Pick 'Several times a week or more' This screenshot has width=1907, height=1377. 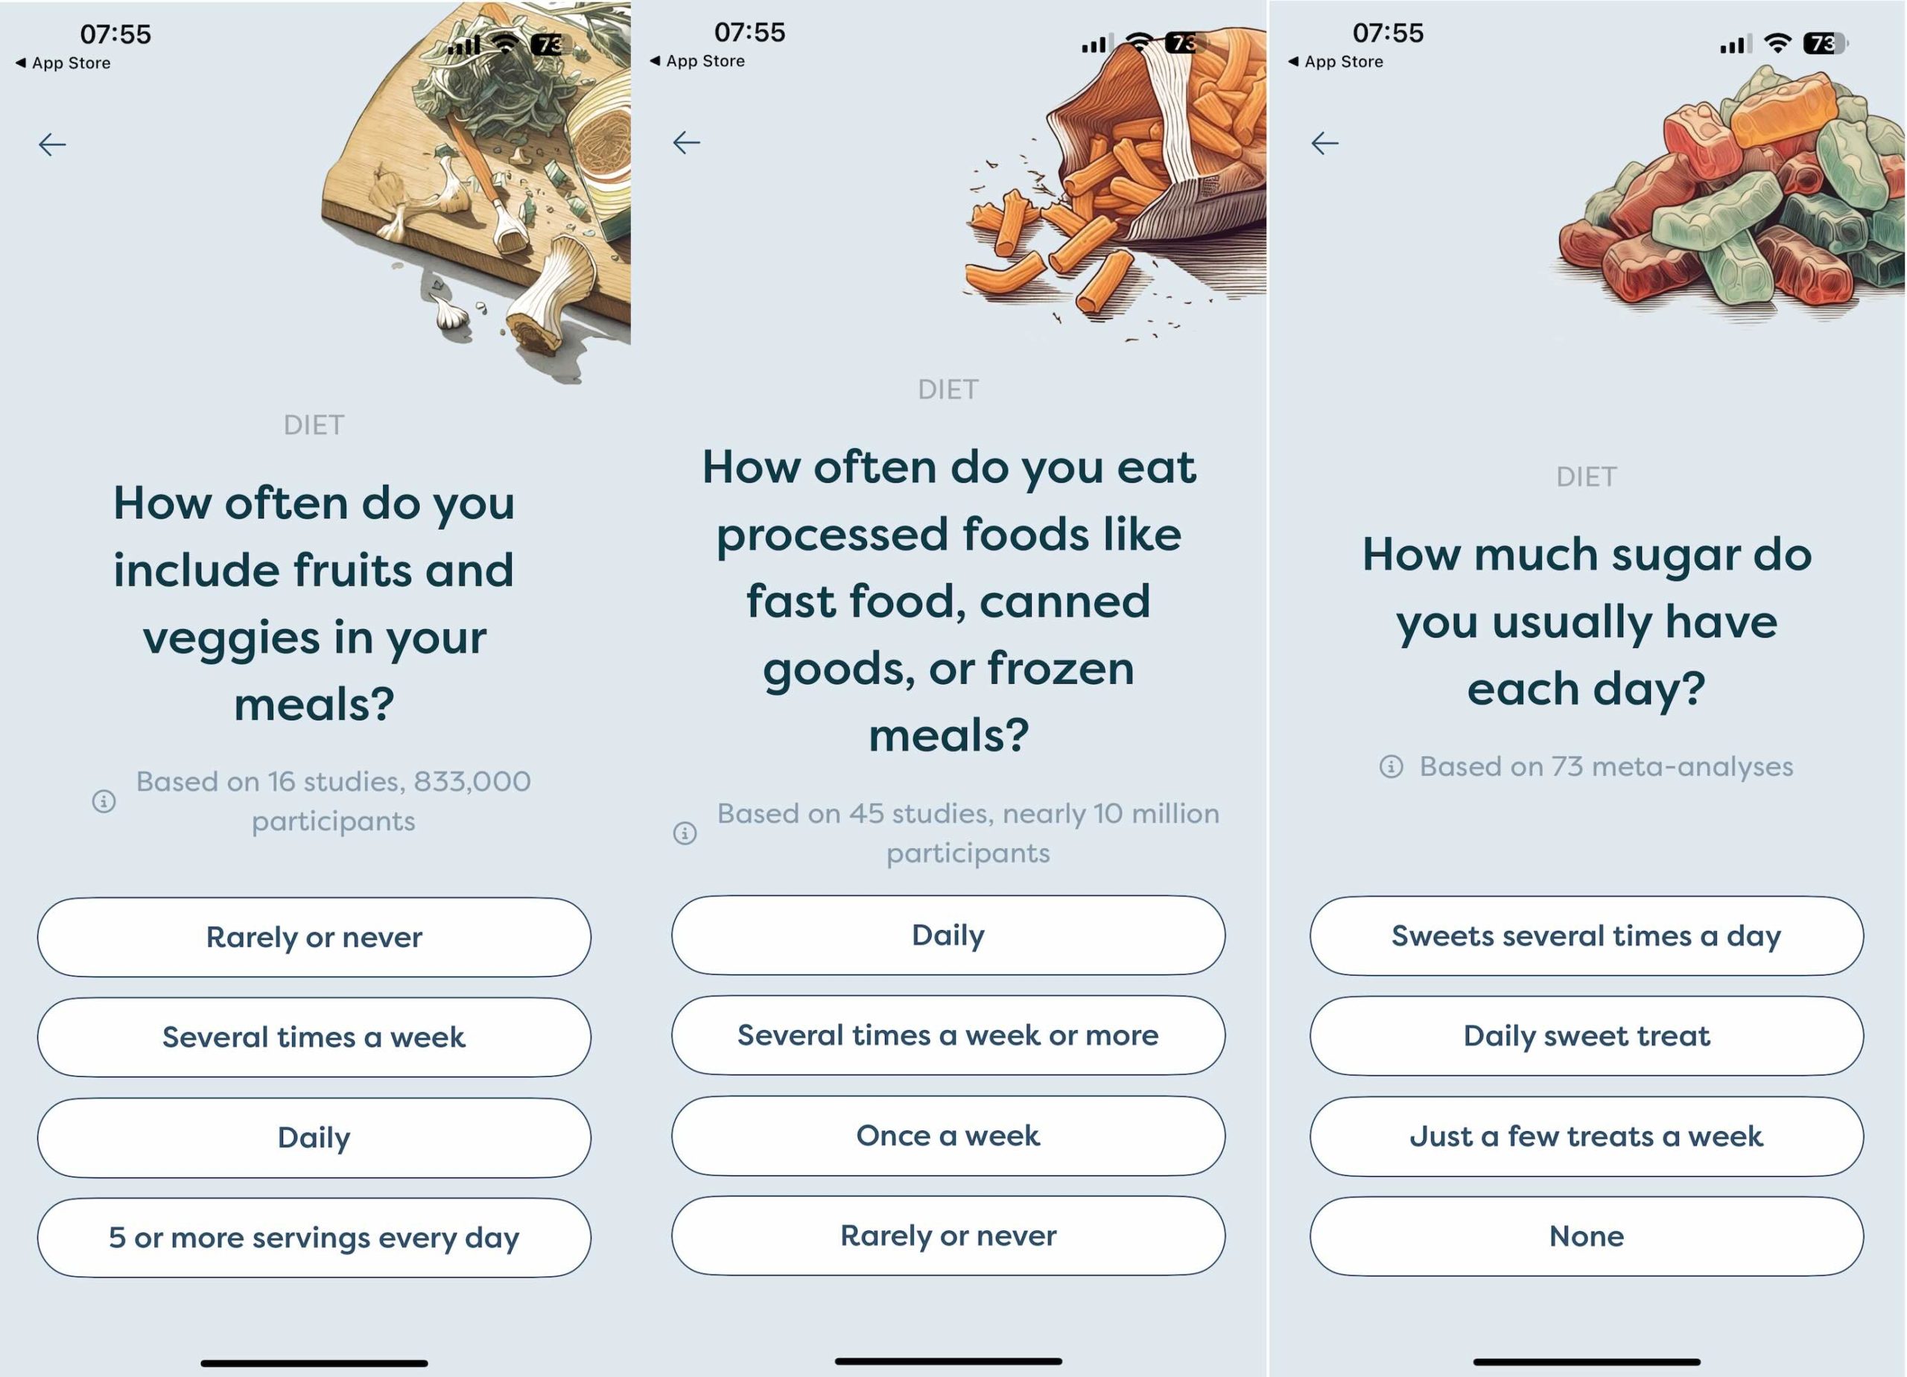(948, 1035)
